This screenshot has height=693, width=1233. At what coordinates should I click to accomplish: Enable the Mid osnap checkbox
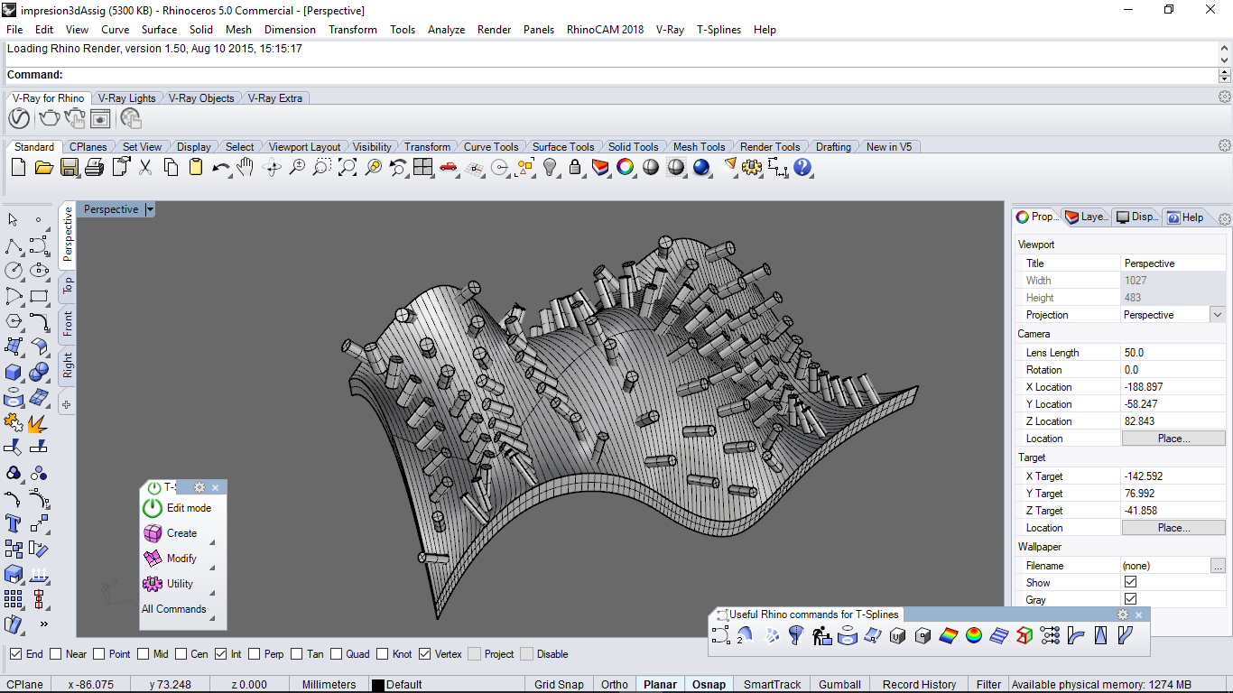[x=144, y=654]
